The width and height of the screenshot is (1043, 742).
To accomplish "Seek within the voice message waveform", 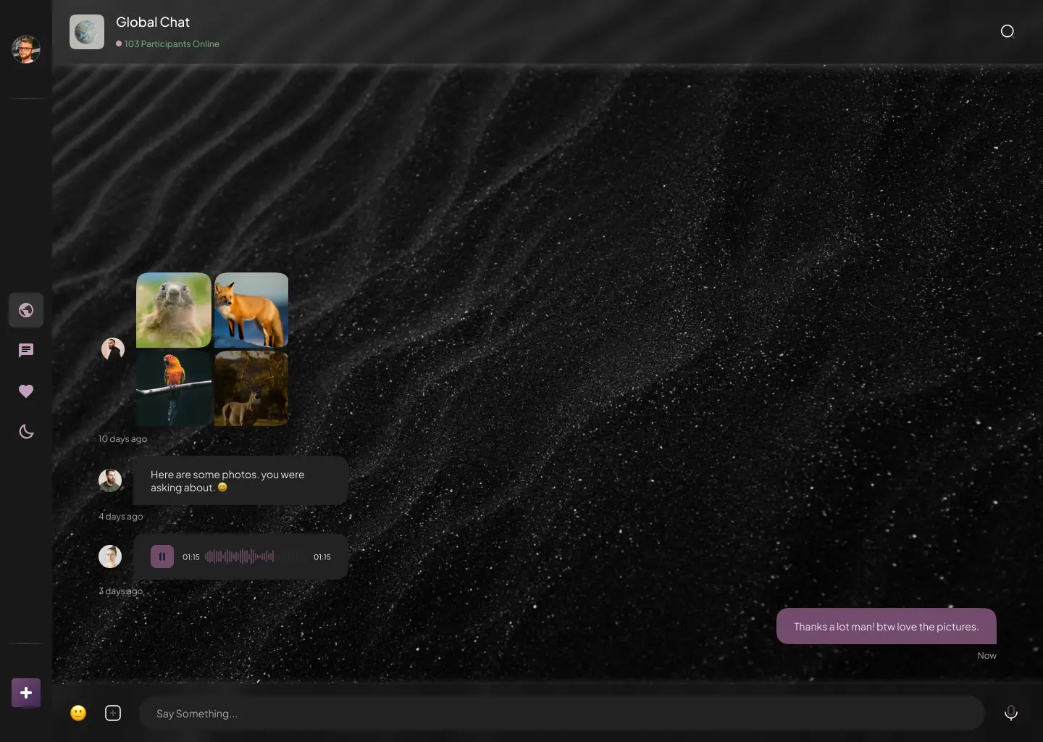I will pos(256,556).
